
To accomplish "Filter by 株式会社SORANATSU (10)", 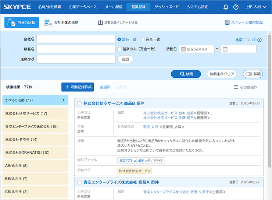I will click(x=35, y=152).
